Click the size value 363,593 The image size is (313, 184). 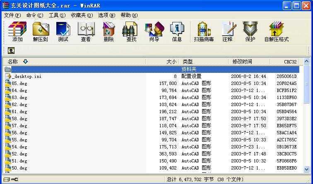(x=168, y=154)
